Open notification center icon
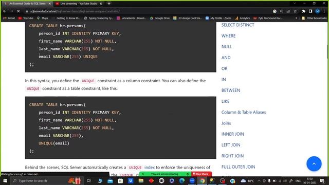This screenshot has height=185, width=329. [x=322, y=180]
